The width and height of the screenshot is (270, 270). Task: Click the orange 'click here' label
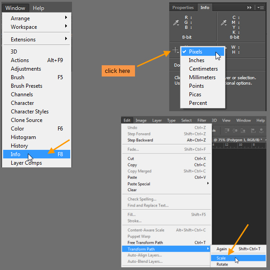pos(117,71)
